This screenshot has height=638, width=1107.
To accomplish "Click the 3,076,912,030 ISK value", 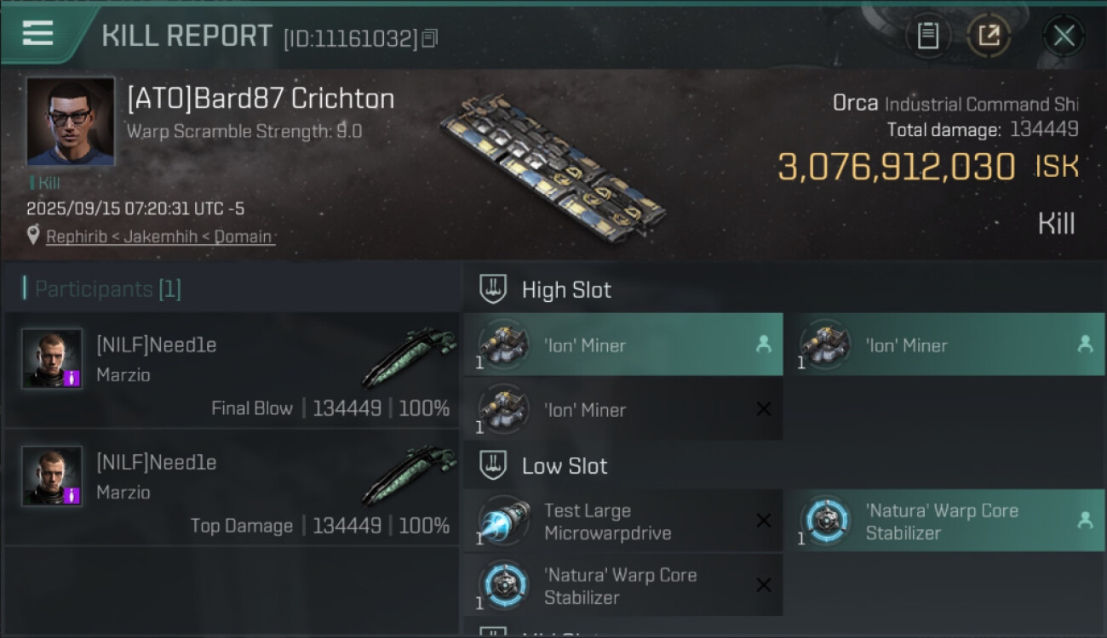I will point(896,167).
